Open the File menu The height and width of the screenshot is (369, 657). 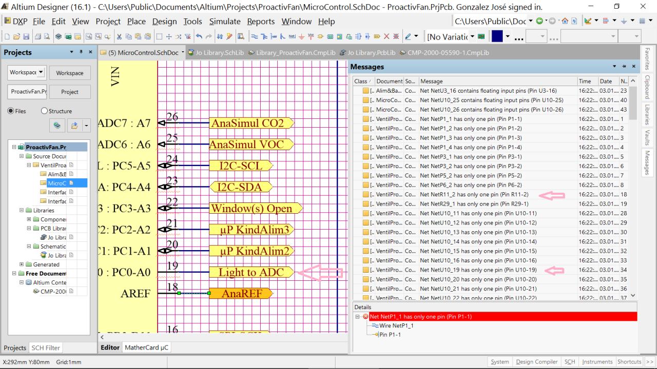(39, 22)
